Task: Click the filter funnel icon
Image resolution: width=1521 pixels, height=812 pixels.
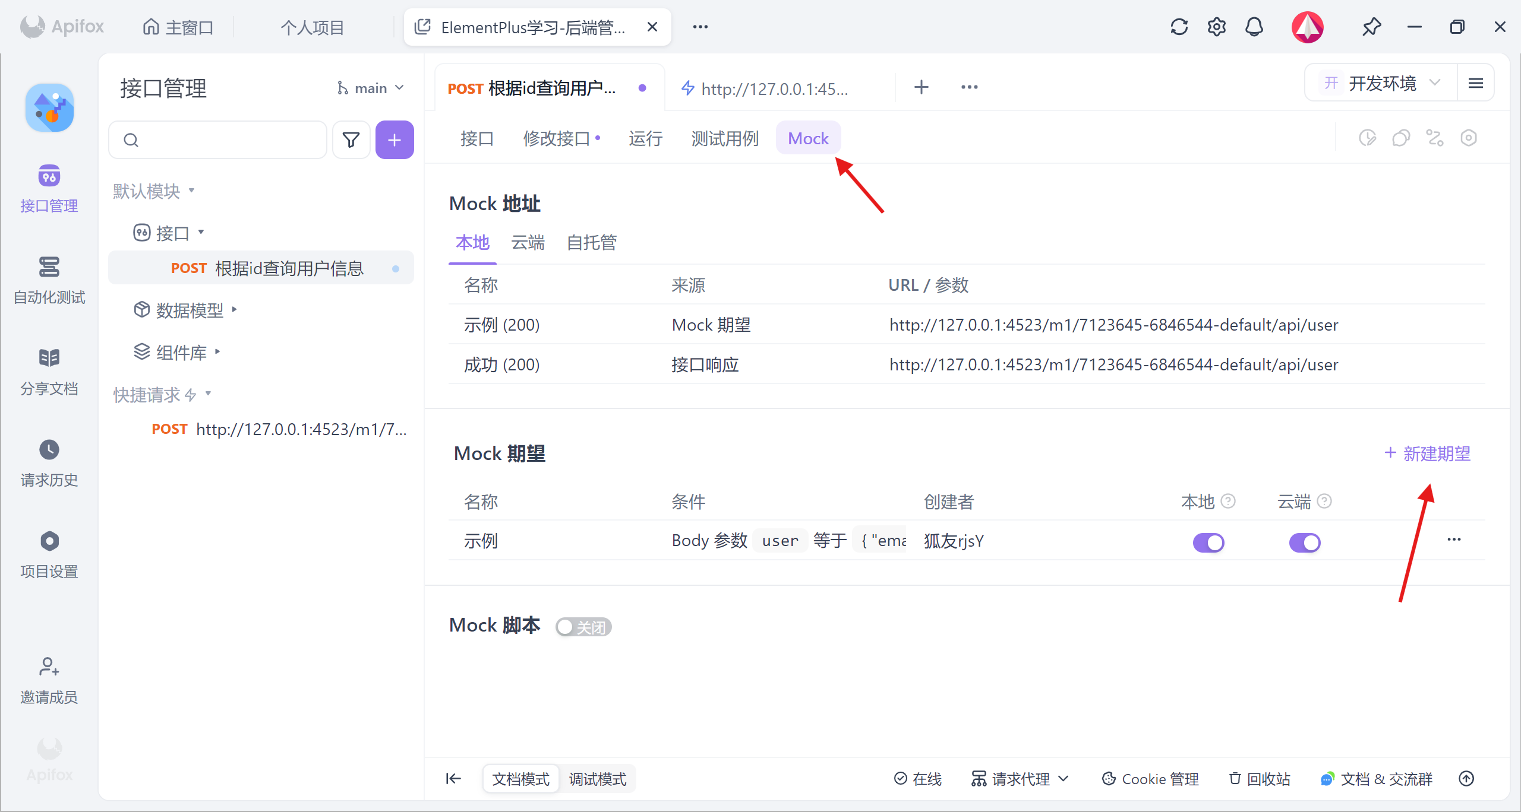Action: click(351, 140)
